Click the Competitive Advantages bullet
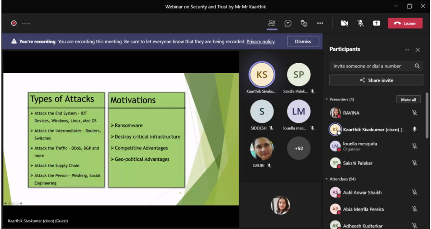This screenshot has height=229, width=431. point(139,148)
